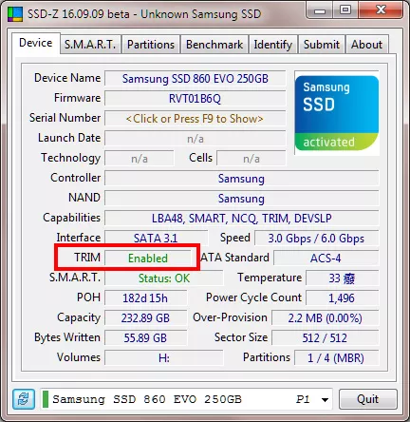Switch to the Identify tab
This screenshot has height=422, width=410.
pos(273,45)
